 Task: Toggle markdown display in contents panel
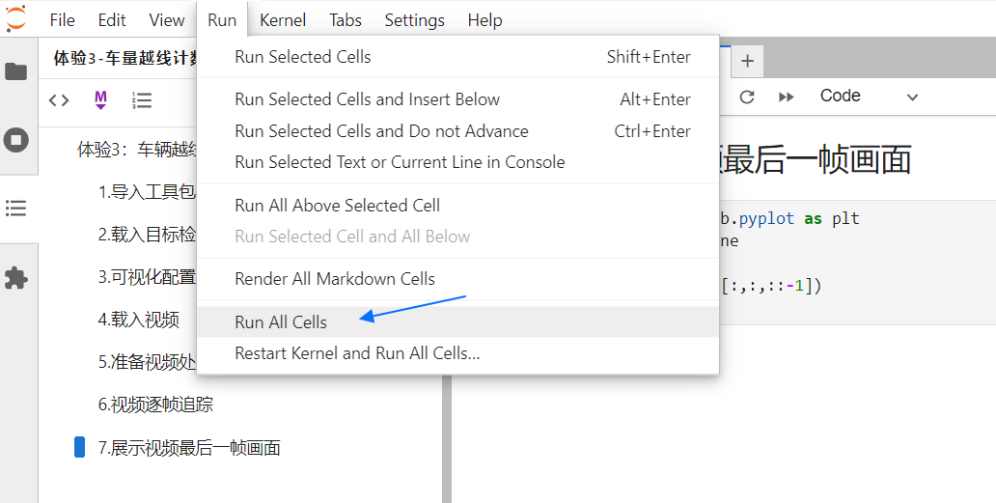(100, 99)
